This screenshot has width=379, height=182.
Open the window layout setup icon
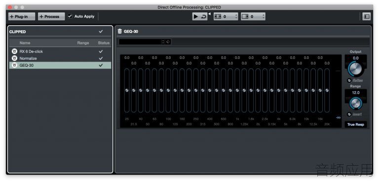[x=367, y=16]
